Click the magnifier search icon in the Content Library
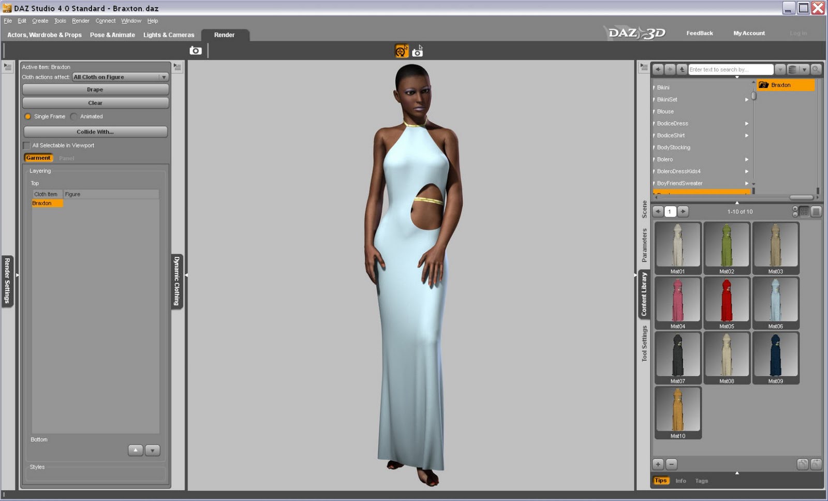Image resolution: width=828 pixels, height=501 pixels. (x=815, y=69)
